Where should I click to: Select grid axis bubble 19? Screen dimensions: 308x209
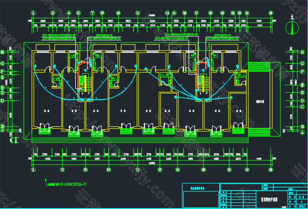pyautogui.click(x=210, y=13)
